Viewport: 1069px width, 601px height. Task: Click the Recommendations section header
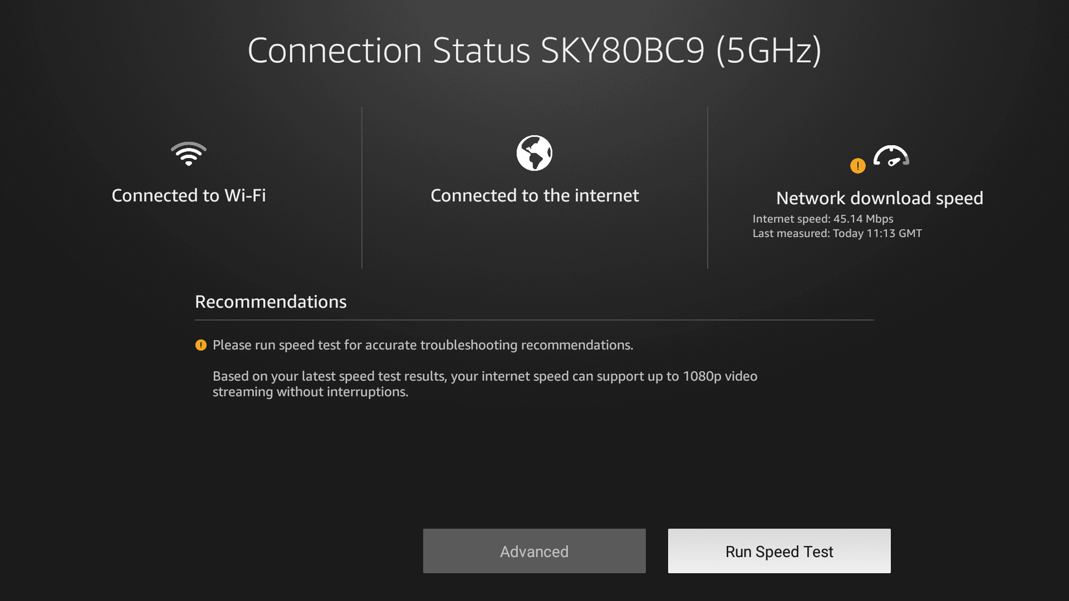270,302
